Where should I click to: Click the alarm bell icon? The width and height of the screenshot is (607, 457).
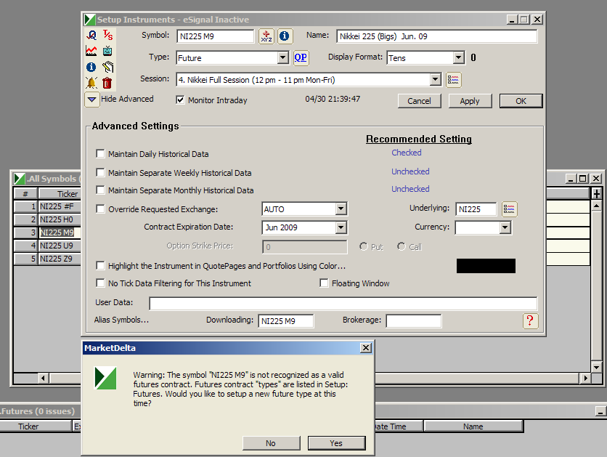(91, 83)
